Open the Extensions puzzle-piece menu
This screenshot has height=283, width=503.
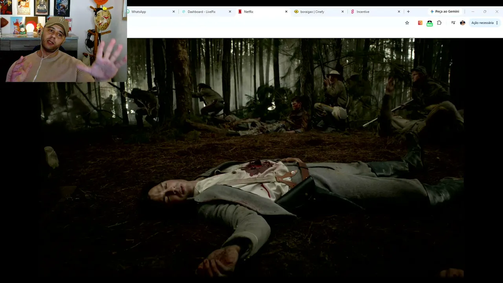[x=439, y=23]
